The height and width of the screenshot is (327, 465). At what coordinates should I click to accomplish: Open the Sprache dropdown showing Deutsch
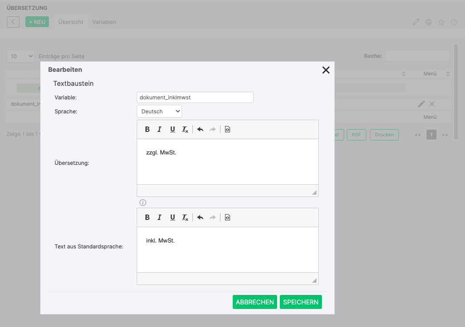tap(159, 111)
